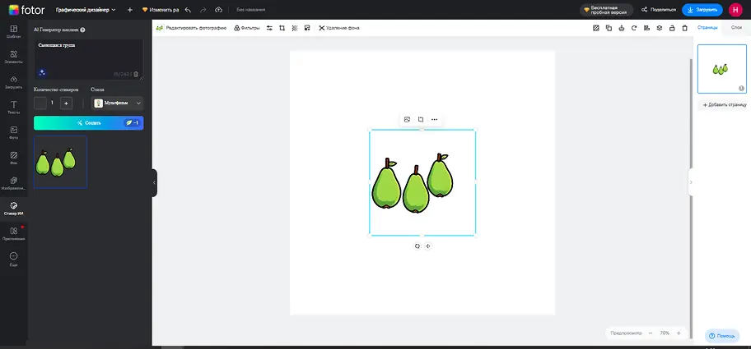
Task: Open the Элементы elements sidebar panel
Action: click(x=13, y=57)
